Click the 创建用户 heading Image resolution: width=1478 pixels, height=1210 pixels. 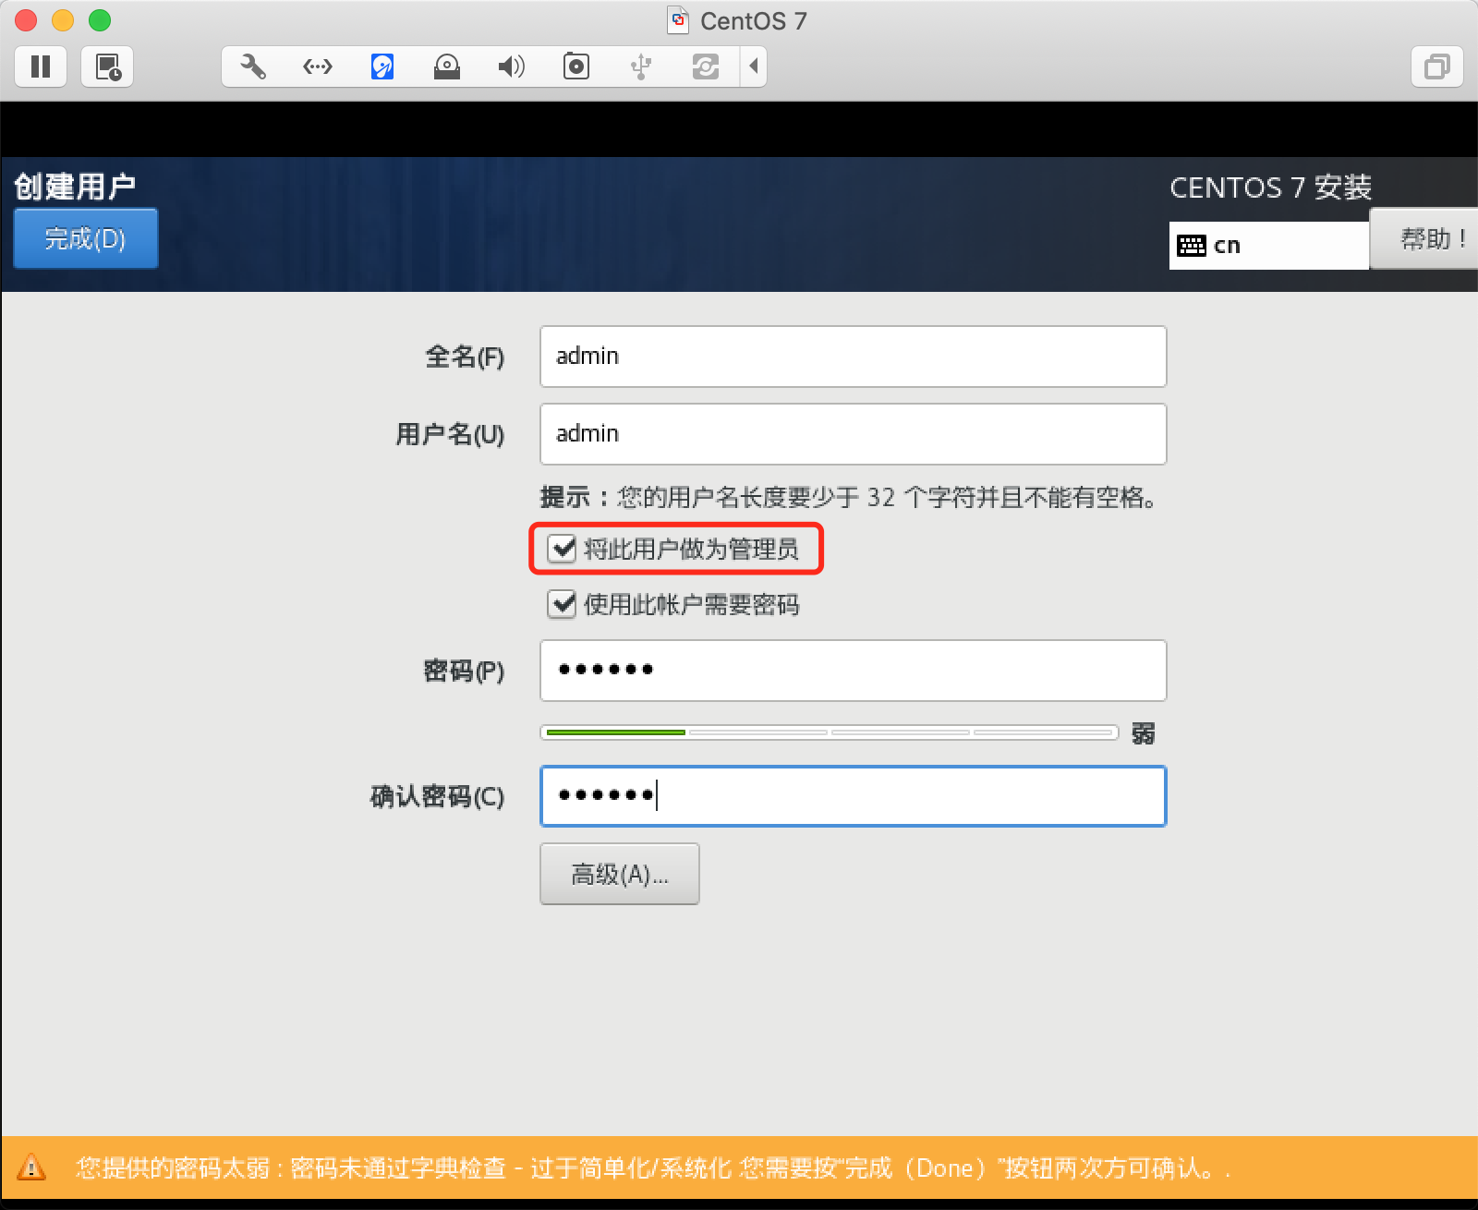pyautogui.click(x=75, y=187)
